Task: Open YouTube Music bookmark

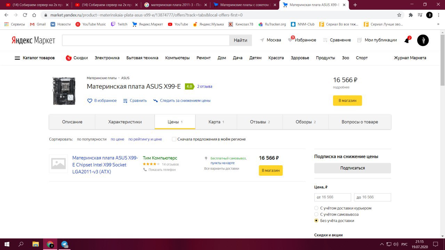Action: [91, 24]
